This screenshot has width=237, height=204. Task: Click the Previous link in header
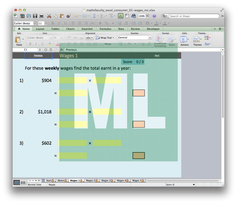[38, 55]
